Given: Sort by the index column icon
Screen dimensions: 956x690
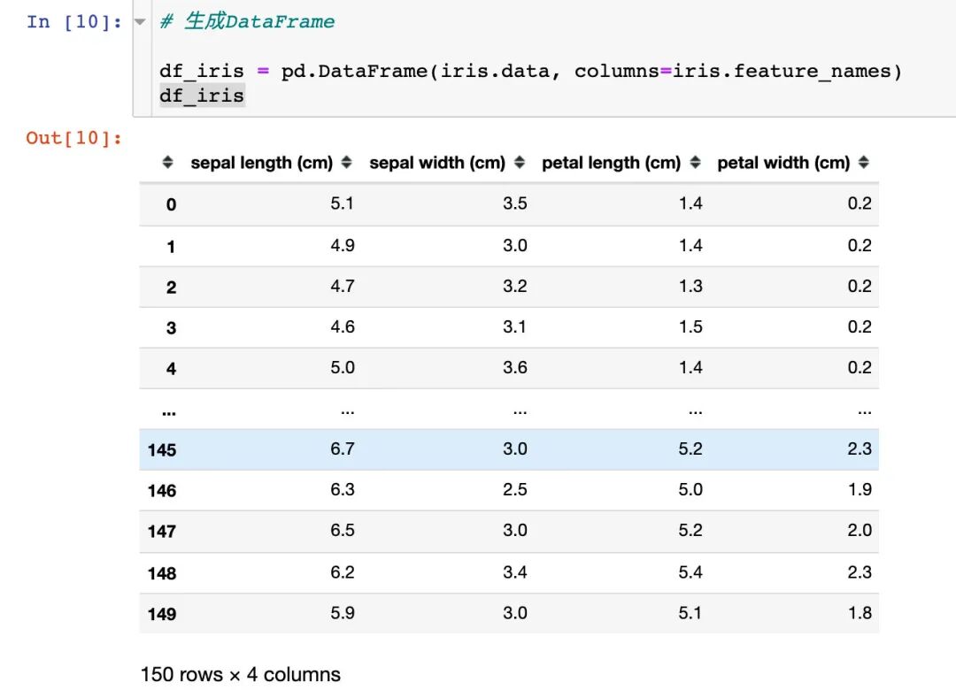Looking at the screenshot, I should point(167,162).
